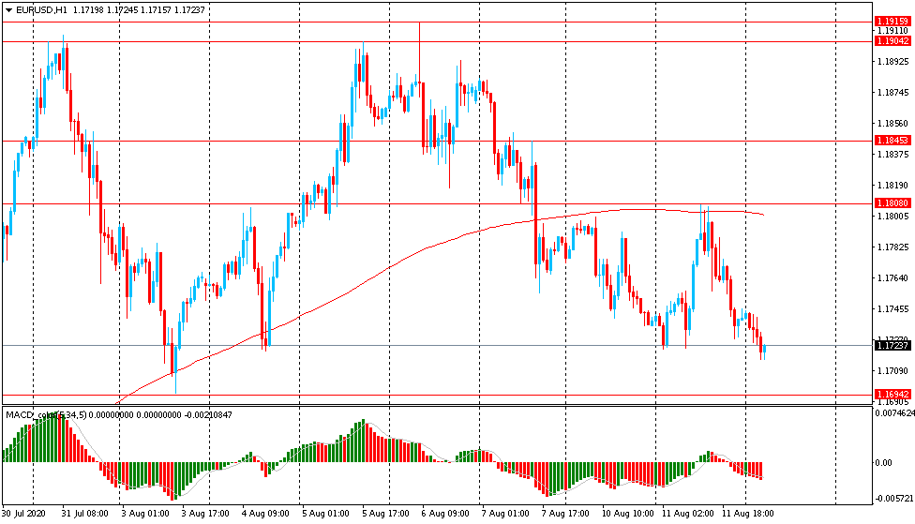Click the MACD_color(5,34,5) indicator label
Image resolution: width=915 pixels, height=524 pixels.
coord(46,415)
